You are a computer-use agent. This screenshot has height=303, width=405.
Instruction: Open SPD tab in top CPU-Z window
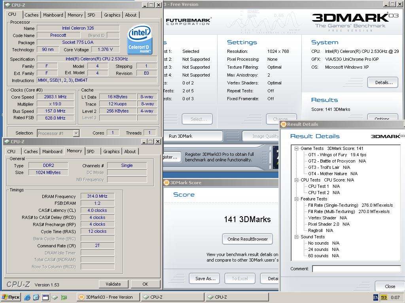[x=91, y=15]
